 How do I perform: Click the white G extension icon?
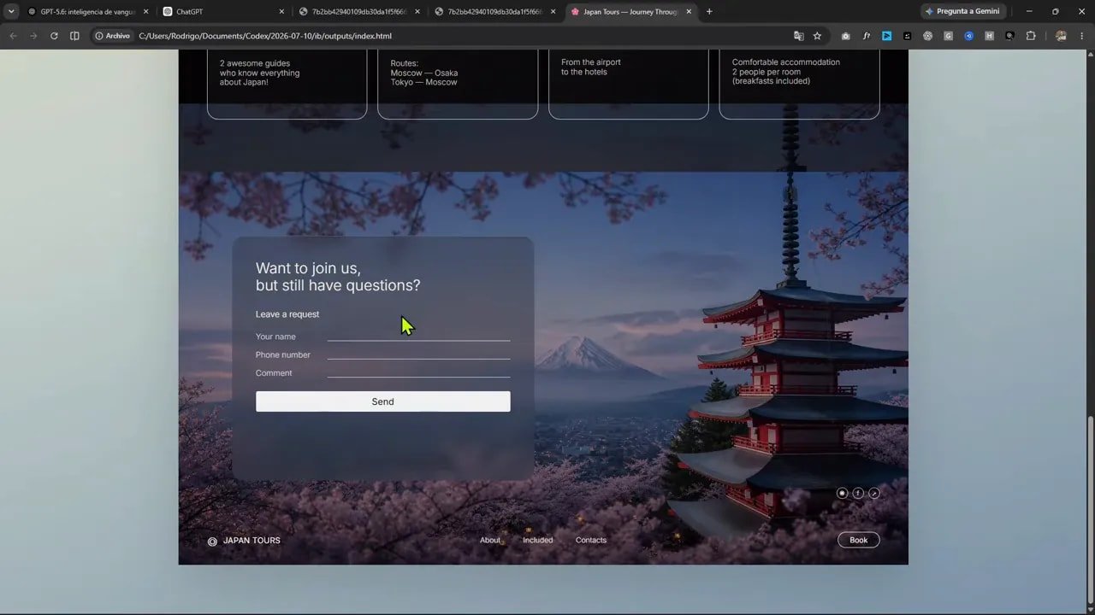(949, 36)
